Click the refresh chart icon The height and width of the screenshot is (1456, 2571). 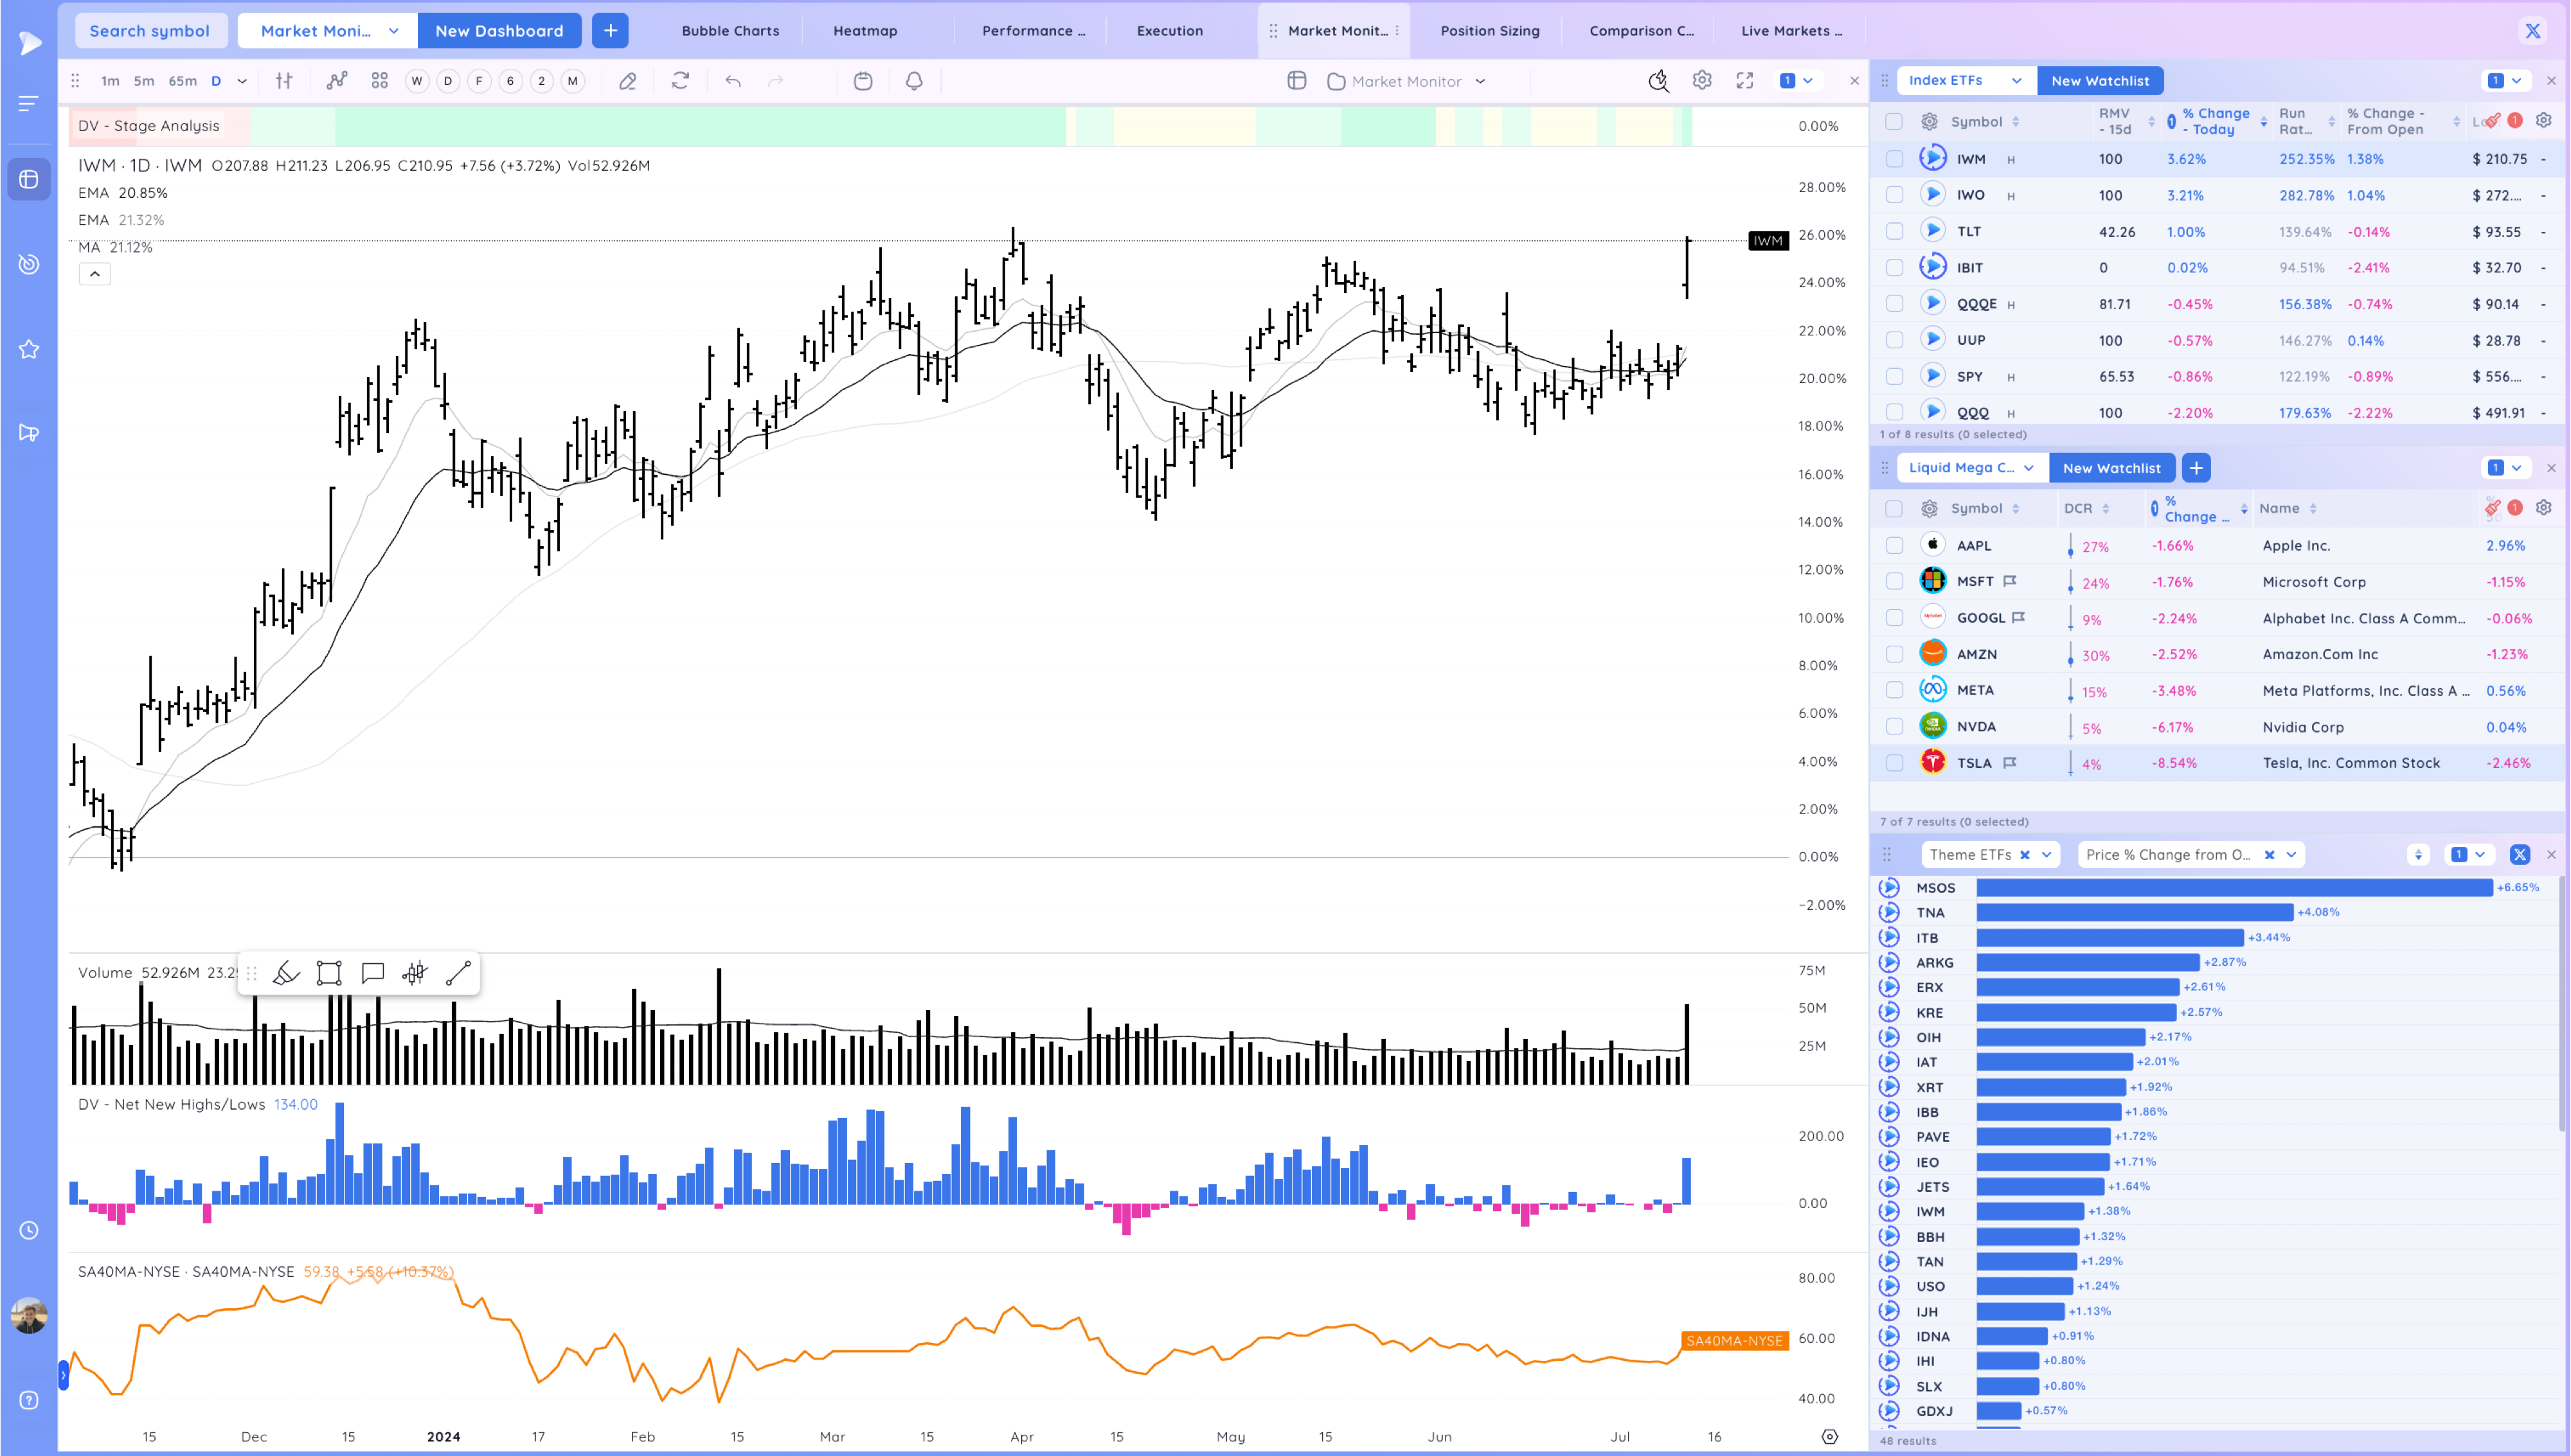pyautogui.click(x=680, y=81)
